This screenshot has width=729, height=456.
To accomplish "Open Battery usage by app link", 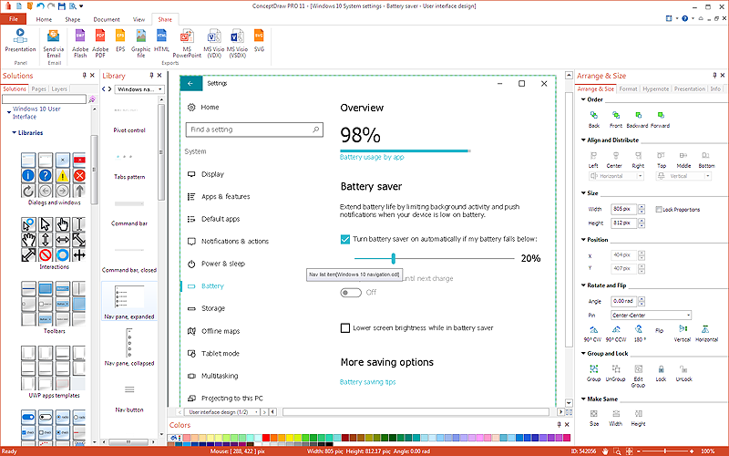I will (372, 157).
